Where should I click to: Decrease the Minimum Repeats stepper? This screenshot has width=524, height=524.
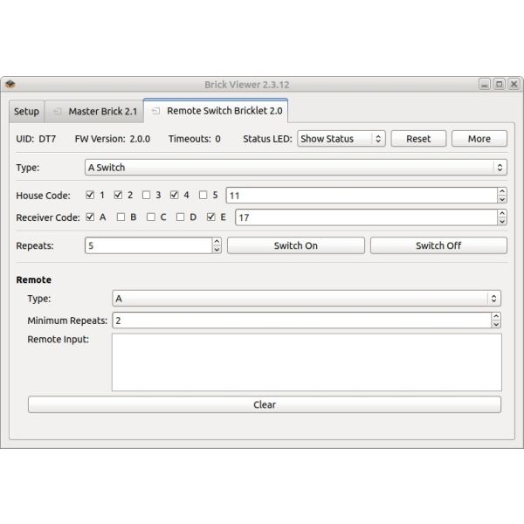pos(496,325)
